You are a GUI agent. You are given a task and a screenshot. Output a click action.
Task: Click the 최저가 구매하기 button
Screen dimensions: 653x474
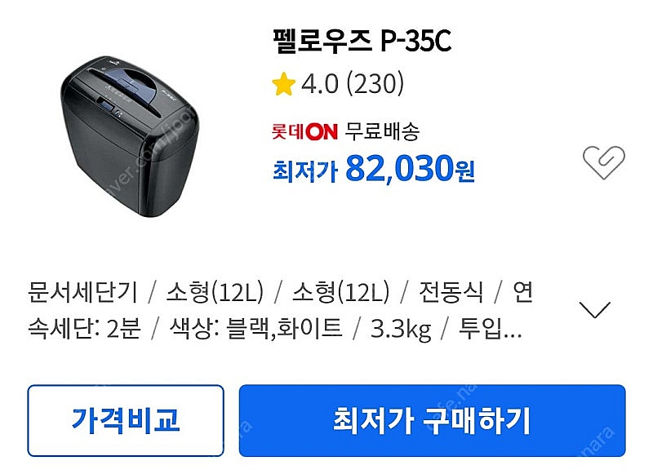pyautogui.click(x=433, y=420)
